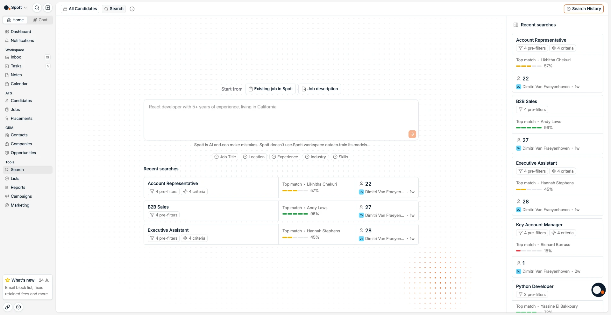Open Search History
Screen dimensions: 611x315
(x=584, y=9)
